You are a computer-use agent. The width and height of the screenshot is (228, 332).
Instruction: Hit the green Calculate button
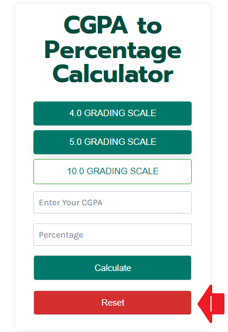[x=113, y=268]
